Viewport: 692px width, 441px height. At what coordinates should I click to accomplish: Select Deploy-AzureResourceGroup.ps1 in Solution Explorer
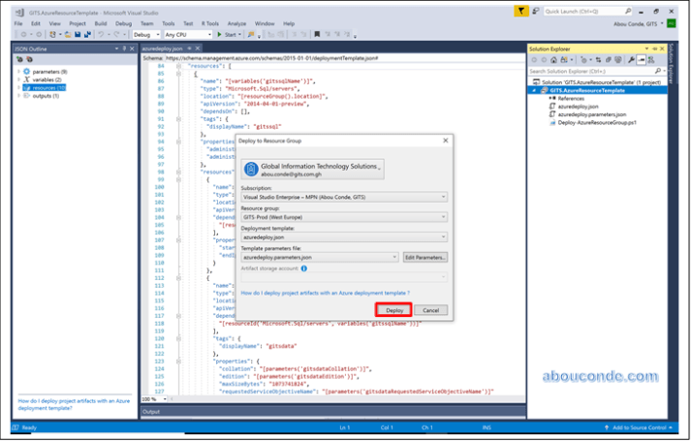(595, 124)
